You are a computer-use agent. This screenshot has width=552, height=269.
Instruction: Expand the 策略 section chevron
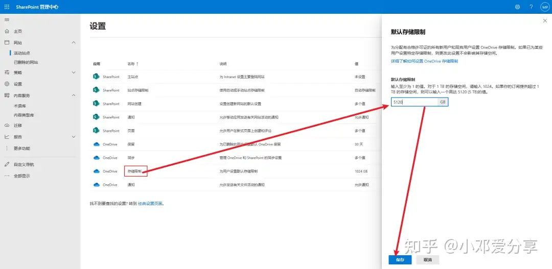pos(74,72)
